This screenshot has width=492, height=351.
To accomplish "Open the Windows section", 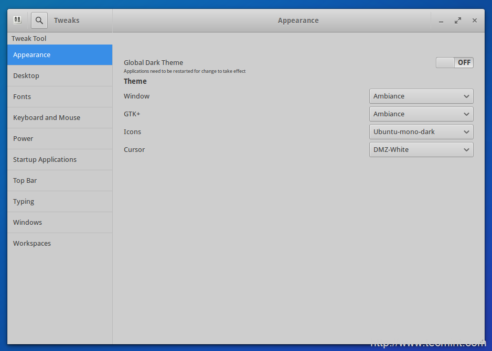I will (x=60, y=223).
